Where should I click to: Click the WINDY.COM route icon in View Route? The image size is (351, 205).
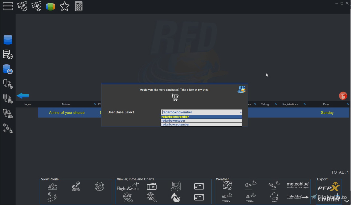[x=75, y=186]
